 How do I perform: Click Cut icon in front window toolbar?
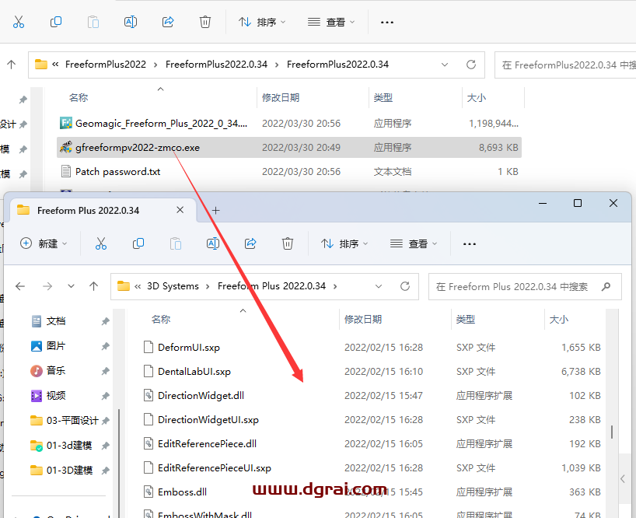pos(101,243)
